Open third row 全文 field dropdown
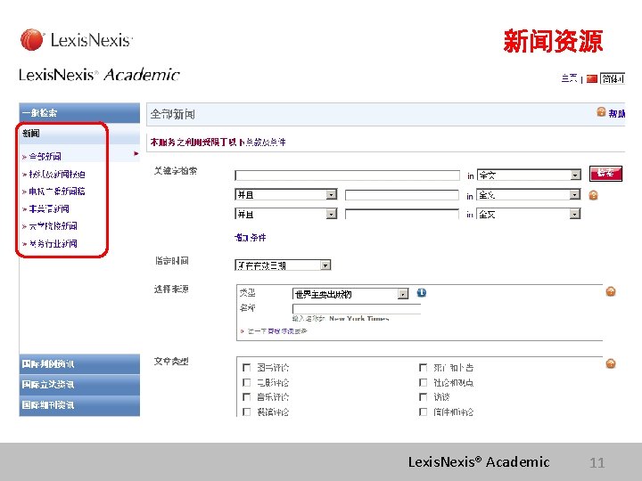The image size is (642, 481). (529, 214)
